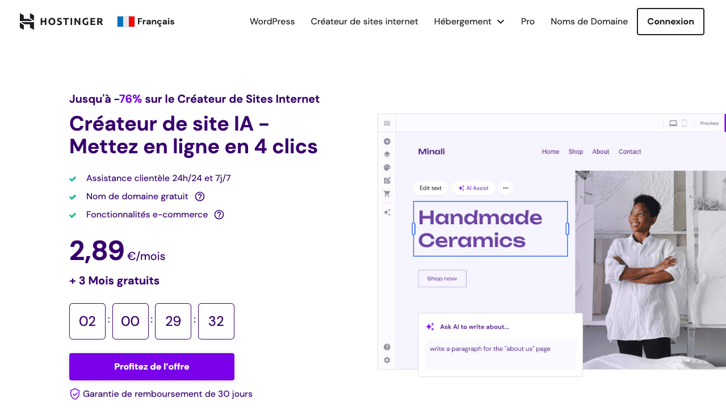Click the left resize handle of heading box

(x=413, y=229)
